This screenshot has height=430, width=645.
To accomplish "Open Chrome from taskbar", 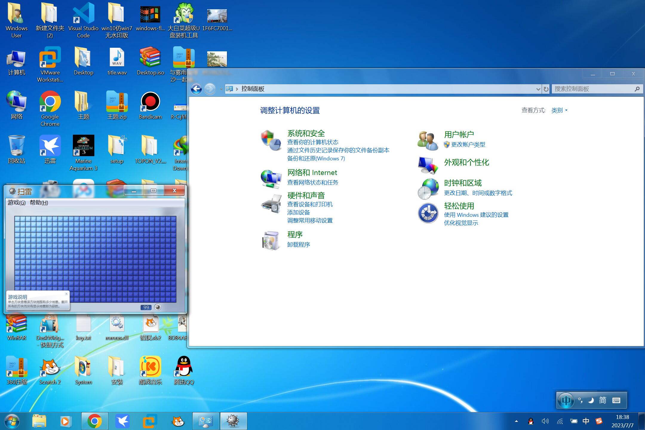I will coord(94,421).
